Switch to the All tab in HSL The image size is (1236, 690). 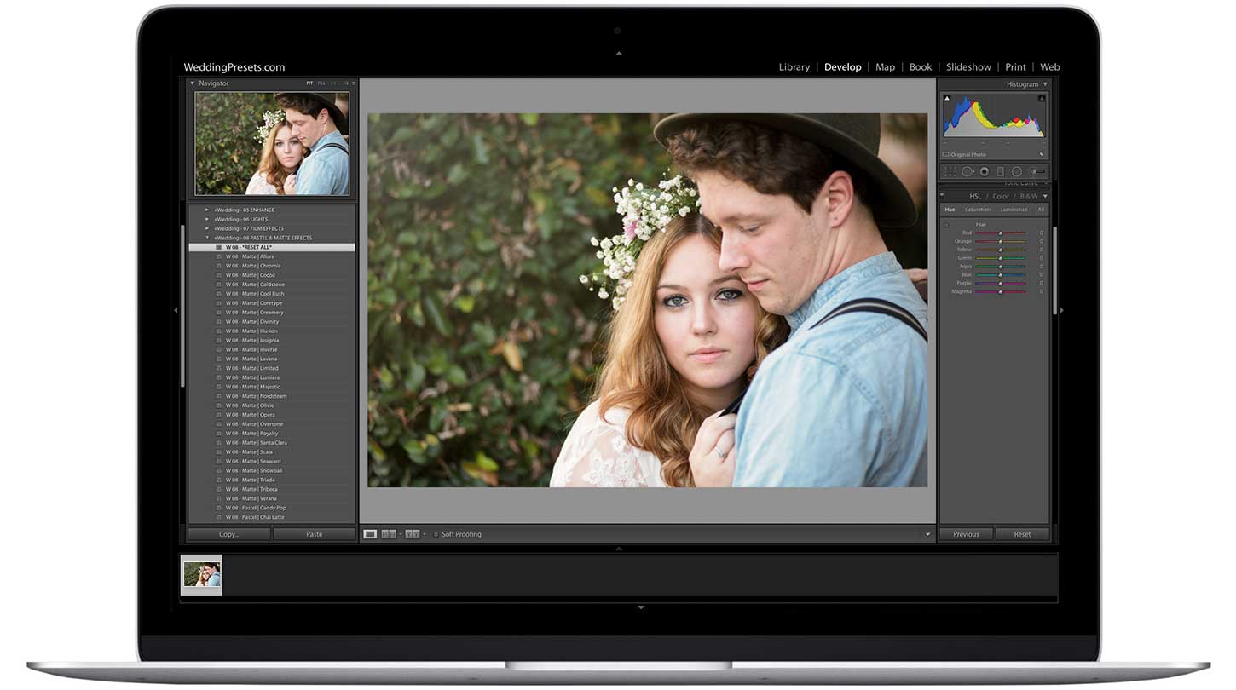point(1041,210)
